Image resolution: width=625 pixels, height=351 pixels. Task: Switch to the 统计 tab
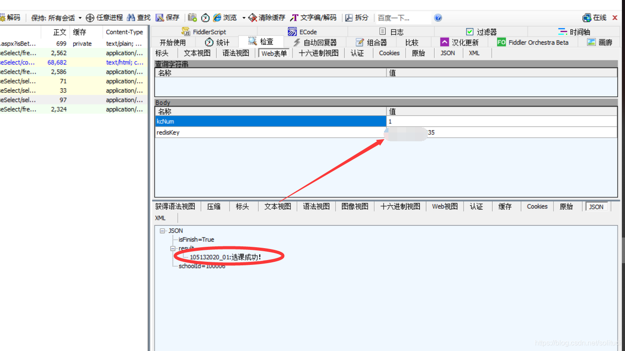pyautogui.click(x=218, y=42)
